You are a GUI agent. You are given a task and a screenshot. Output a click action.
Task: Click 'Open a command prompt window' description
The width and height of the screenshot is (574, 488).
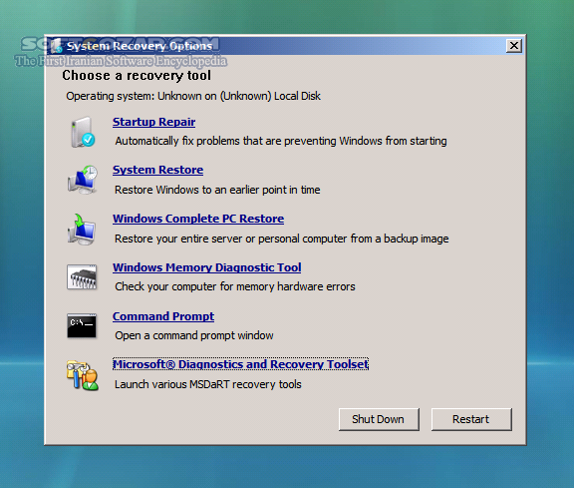click(194, 335)
